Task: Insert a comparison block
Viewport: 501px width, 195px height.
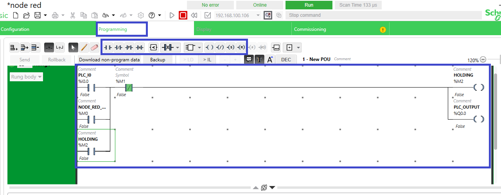Action: [153, 47]
